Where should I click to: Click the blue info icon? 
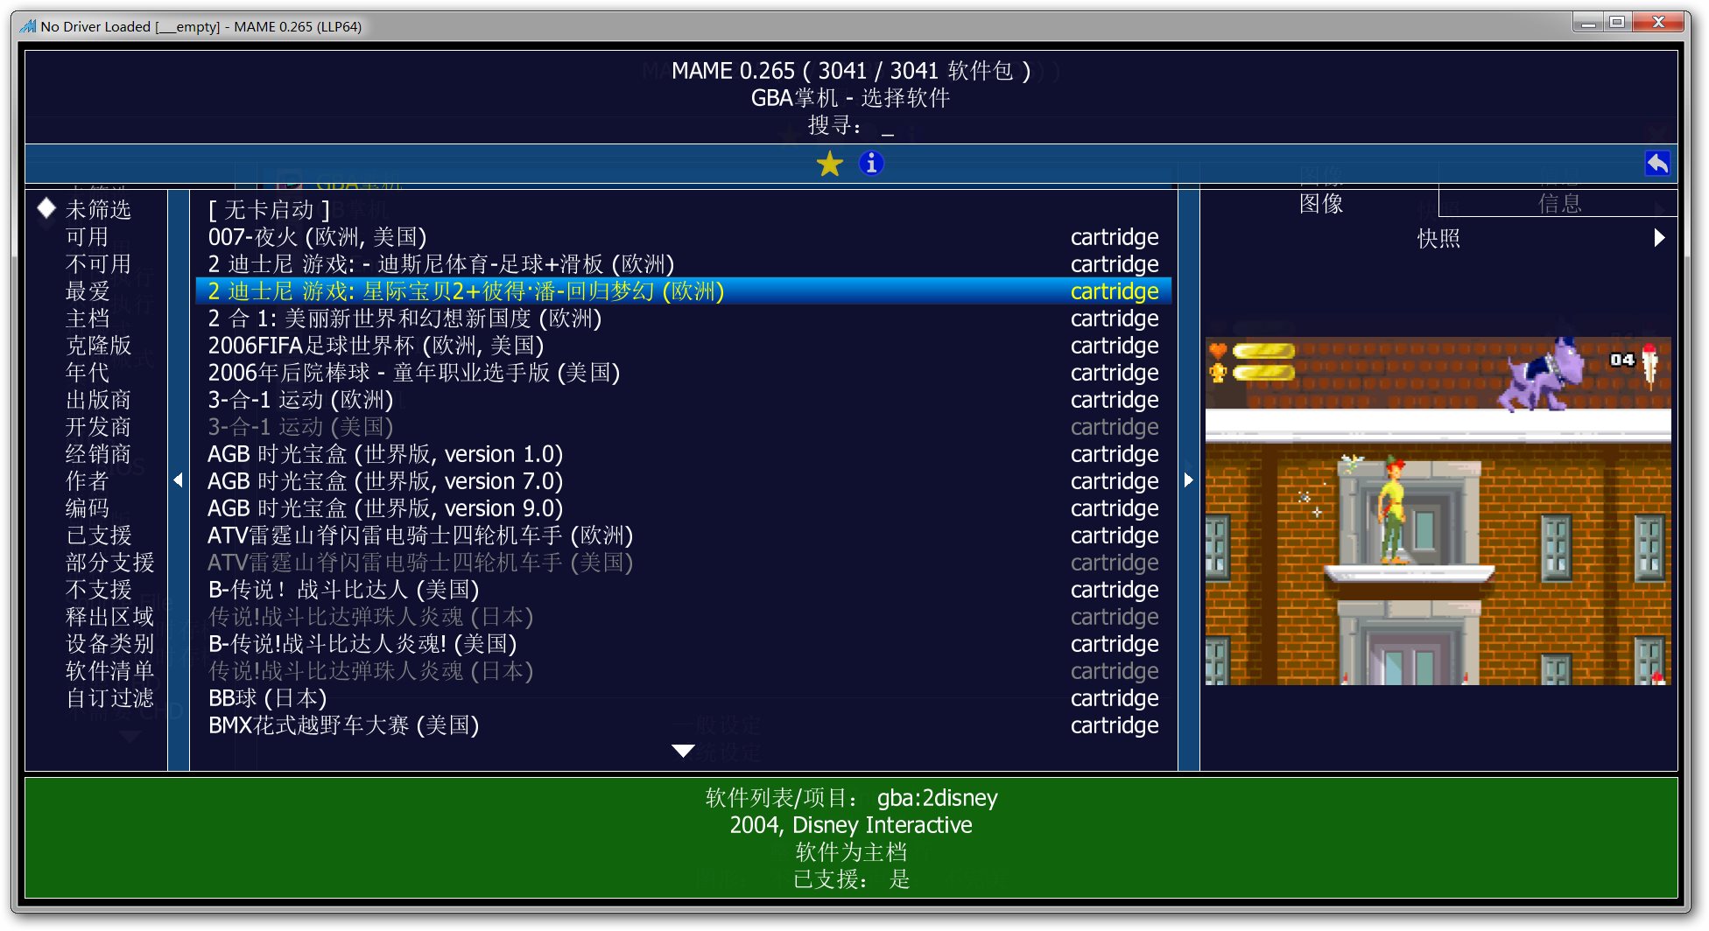coord(871,164)
